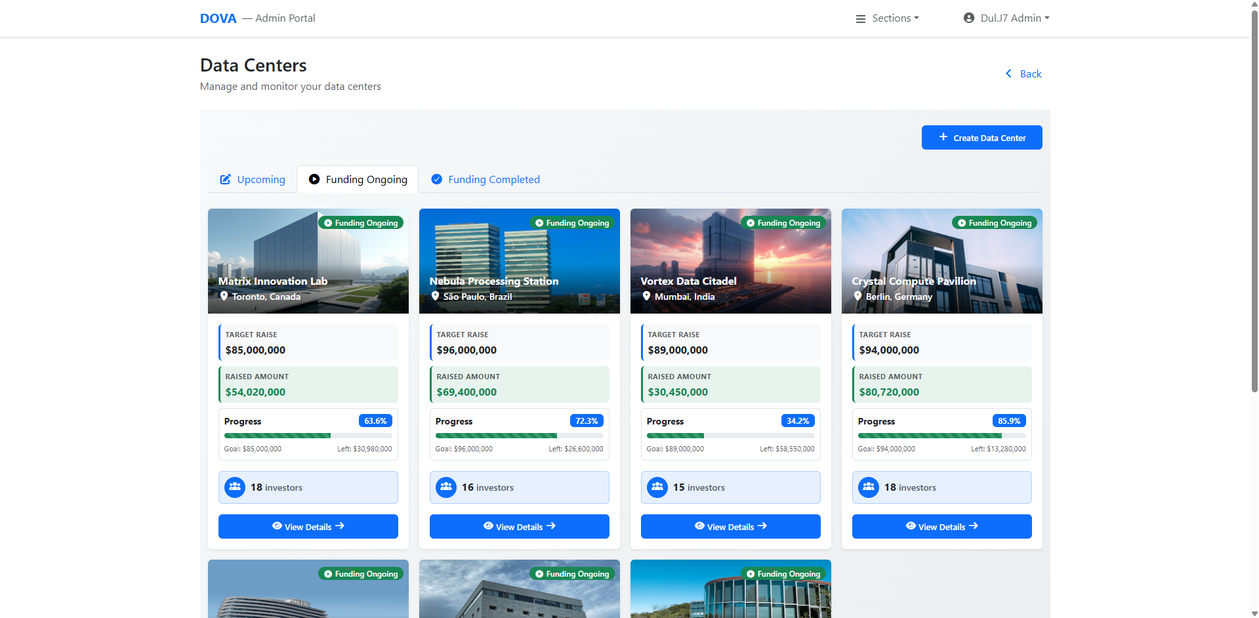
Task: Click the eye icon in Crystal Compute Pavilion View Details
Action: (911, 526)
